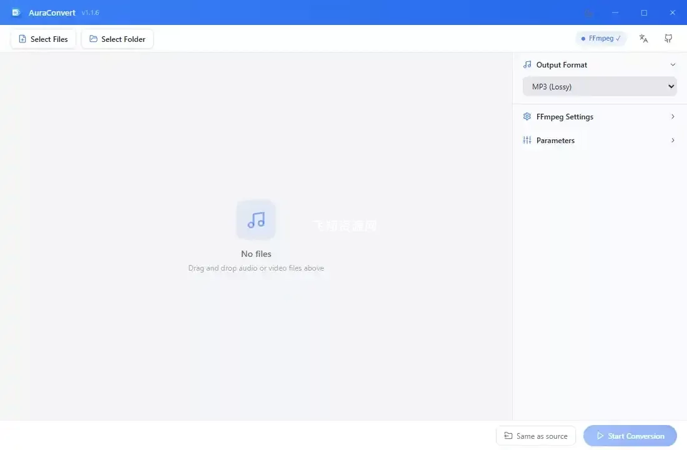
Task: Visit the GitHub repository icon
Action: [x=668, y=39]
